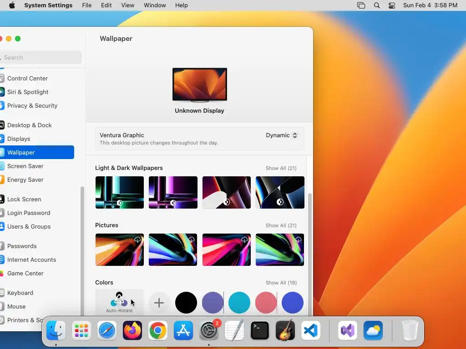Open the Trash in the Dock
The image size is (466, 349).
410,331
